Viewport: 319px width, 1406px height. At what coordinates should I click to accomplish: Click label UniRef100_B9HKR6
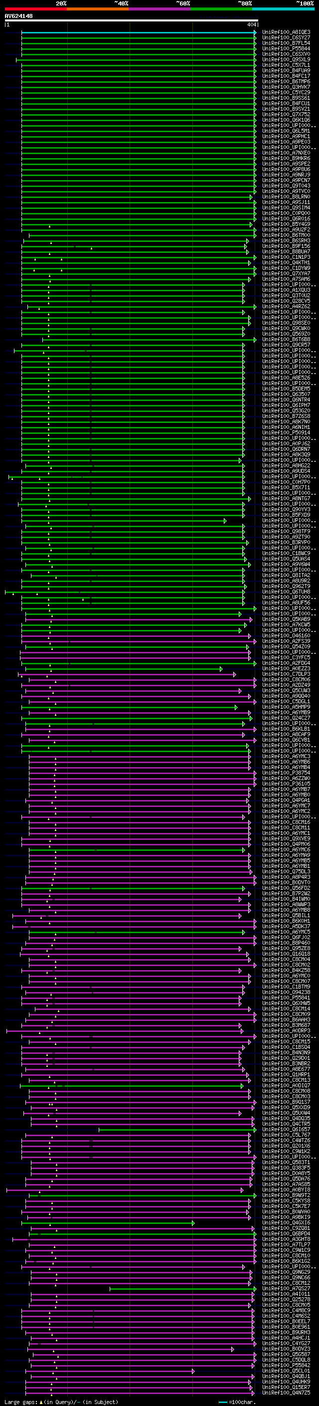point(286,158)
